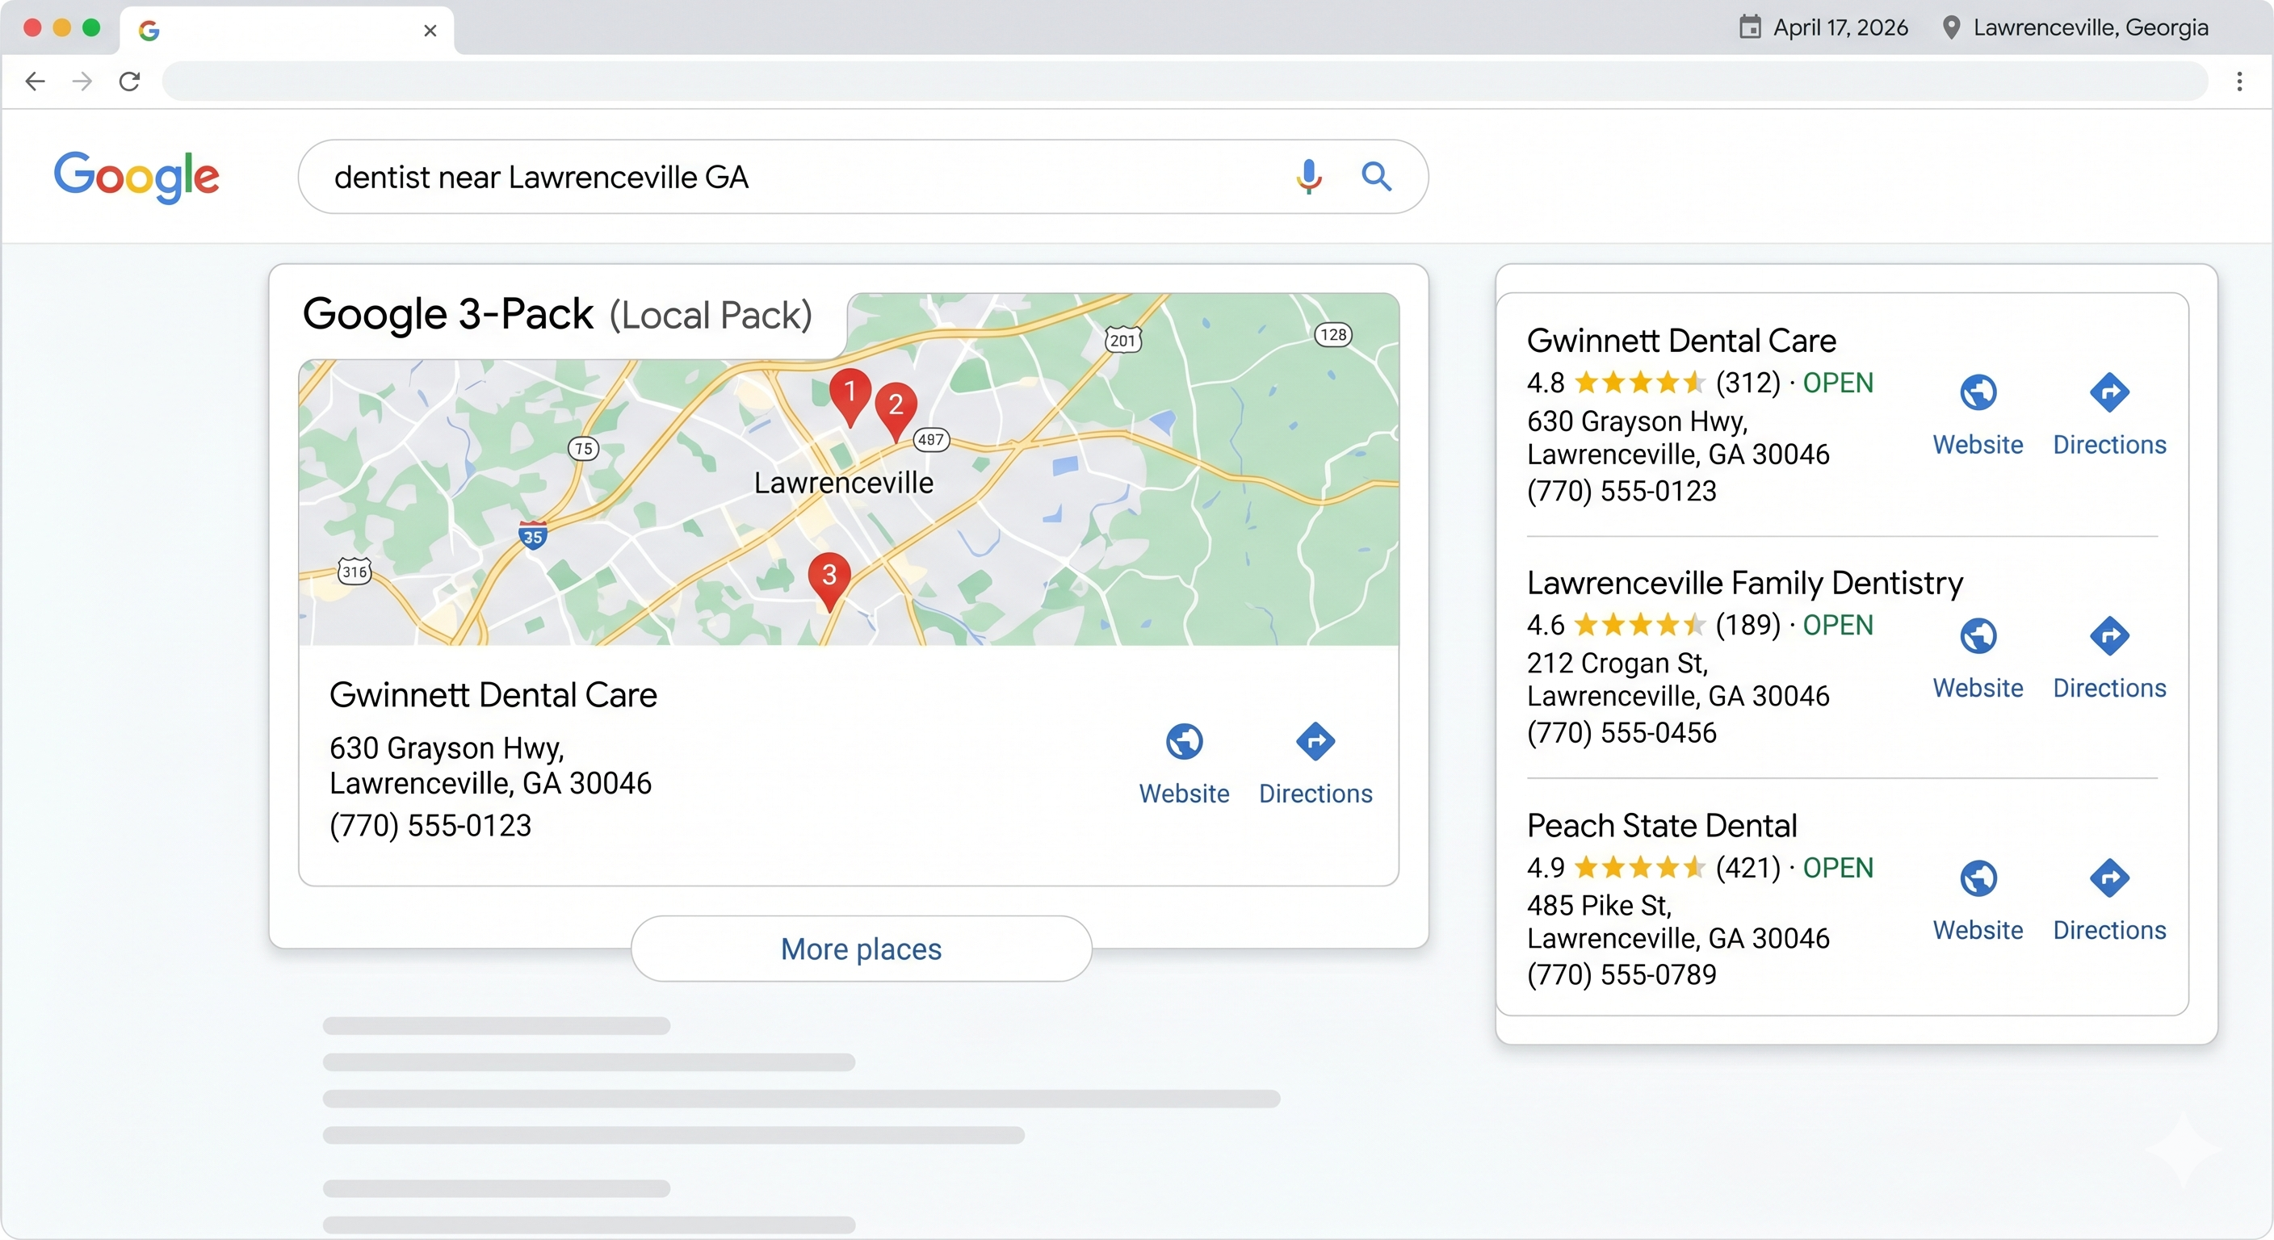Screen dimensions: 2274x1240
Task: Select map pin number 1
Action: coord(850,397)
